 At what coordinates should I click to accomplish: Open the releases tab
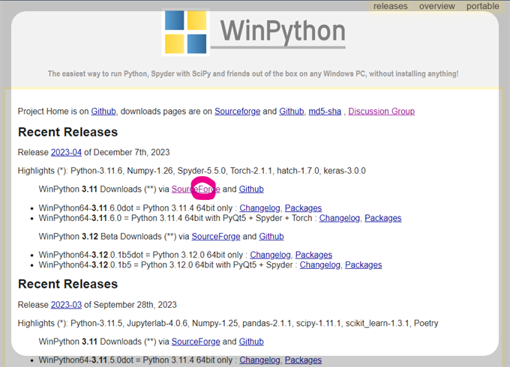coord(390,6)
